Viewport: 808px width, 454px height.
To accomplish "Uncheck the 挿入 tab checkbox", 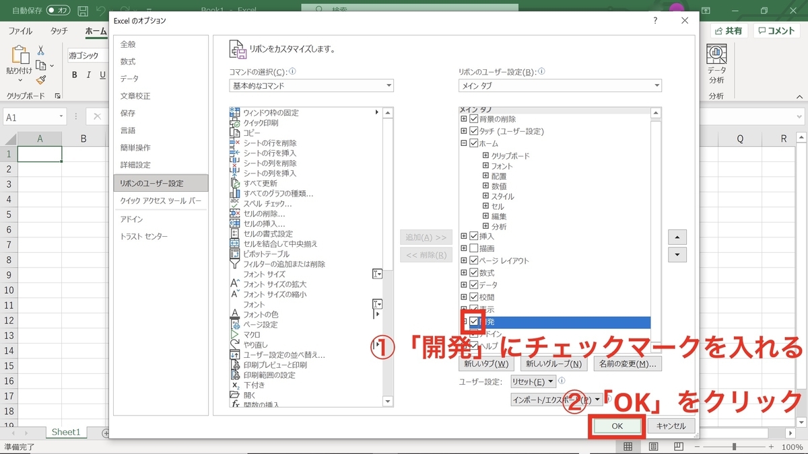I will [474, 236].
